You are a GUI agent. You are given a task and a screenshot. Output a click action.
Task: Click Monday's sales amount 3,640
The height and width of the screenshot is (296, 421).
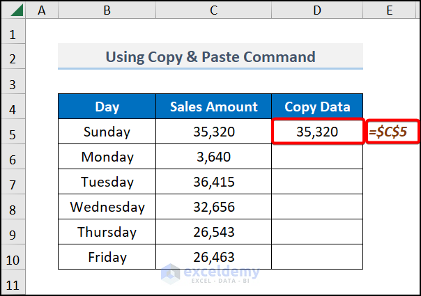(214, 157)
